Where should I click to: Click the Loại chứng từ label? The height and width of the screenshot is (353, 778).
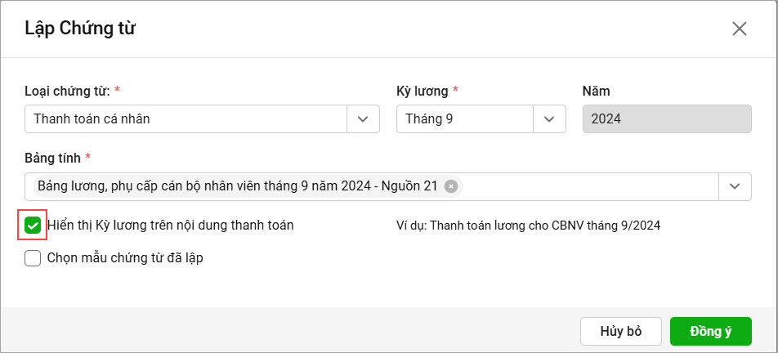pyautogui.click(x=68, y=92)
